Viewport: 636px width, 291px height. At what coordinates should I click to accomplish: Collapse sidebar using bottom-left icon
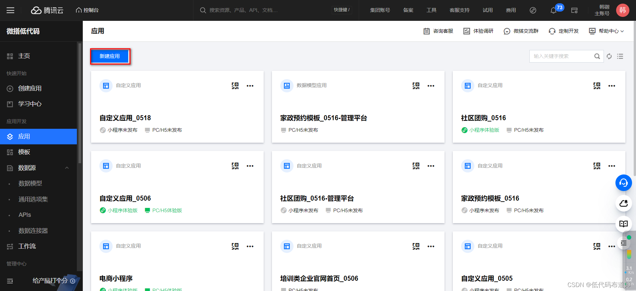click(x=10, y=281)
